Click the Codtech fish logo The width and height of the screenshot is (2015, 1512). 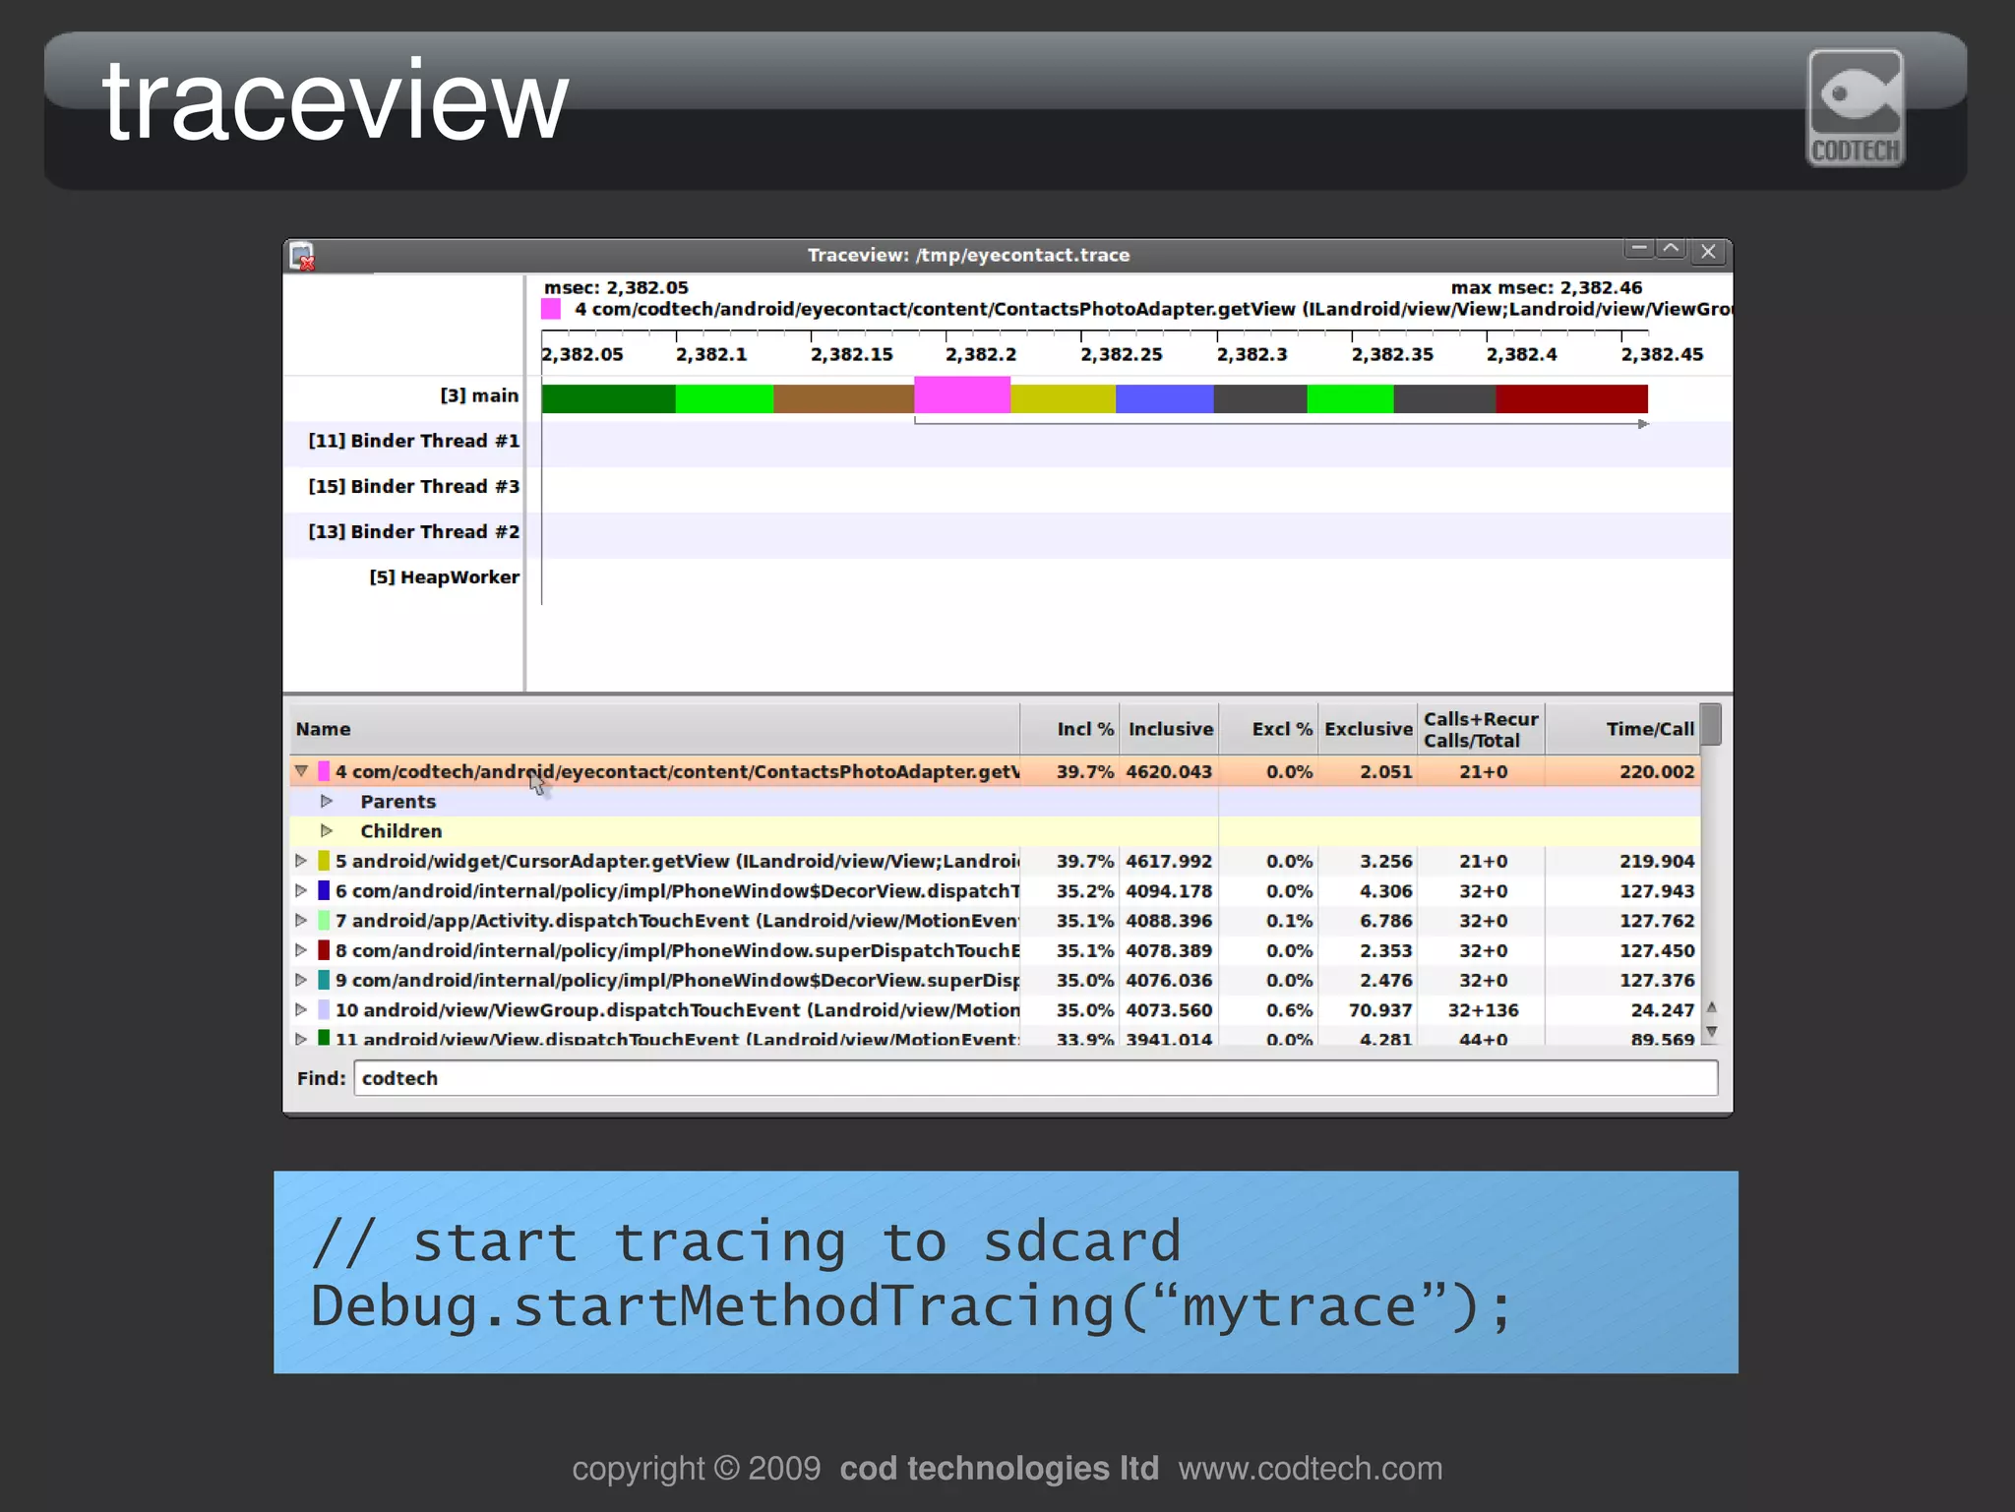pyautogui.click(x=1856, y=108)
